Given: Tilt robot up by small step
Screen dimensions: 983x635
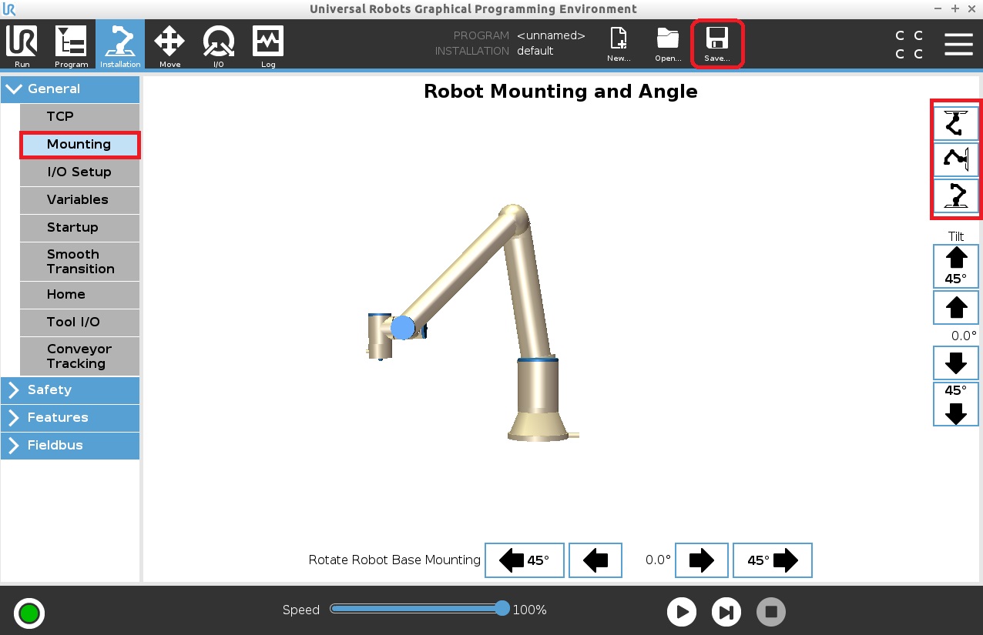Looking at the screenshot, I should click(956, 308).
